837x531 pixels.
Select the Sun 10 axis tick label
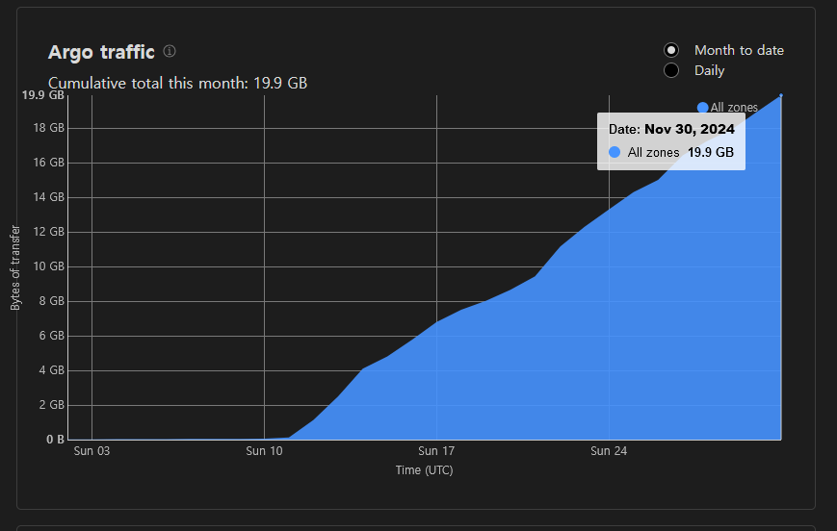pos(264,451)
